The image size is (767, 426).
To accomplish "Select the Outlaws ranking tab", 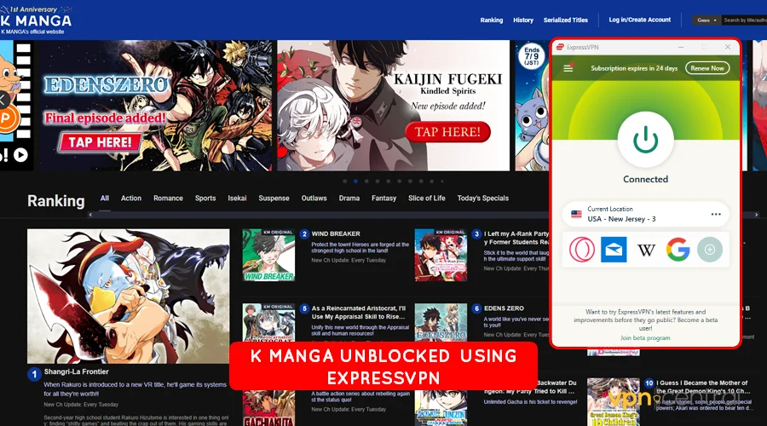I will pyautogui.click(x=314, y=198).
